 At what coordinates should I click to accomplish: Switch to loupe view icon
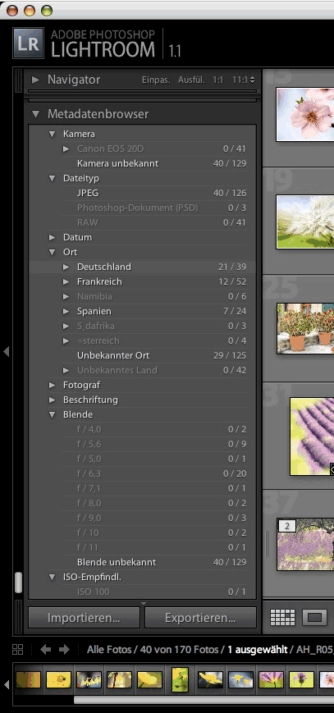(314, 618)
